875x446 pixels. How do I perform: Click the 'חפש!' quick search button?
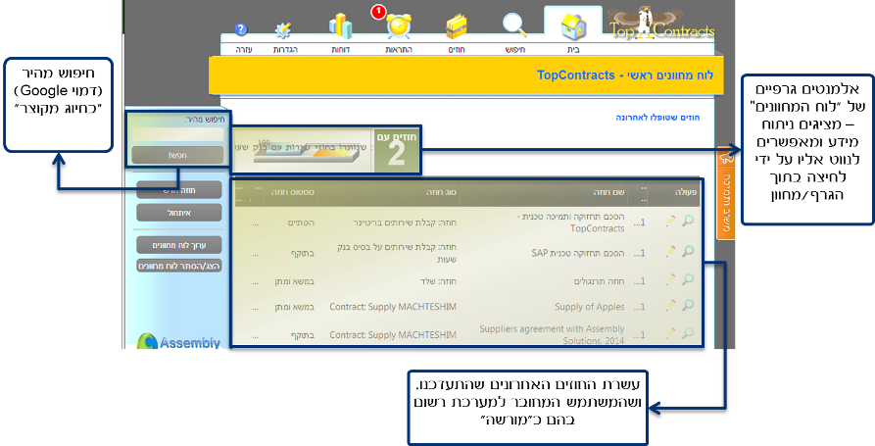point(177,155)
